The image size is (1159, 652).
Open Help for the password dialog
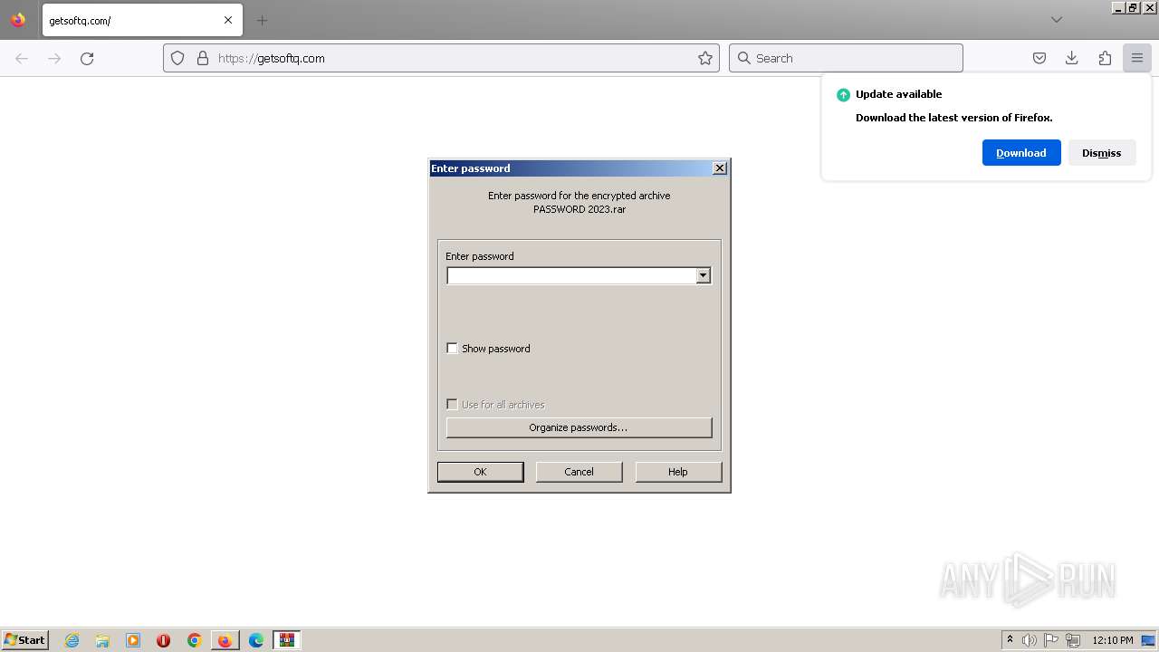click(x=678, y=472)
